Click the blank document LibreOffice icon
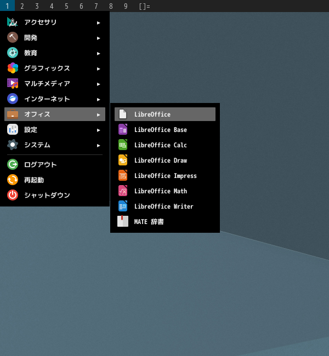329x356 pixels. (x=123, y=114)
